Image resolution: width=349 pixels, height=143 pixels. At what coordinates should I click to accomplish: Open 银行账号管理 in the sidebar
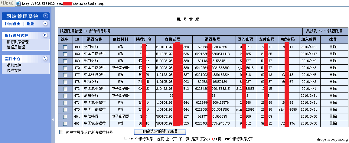pyautogui.click(x=18, y=42)
